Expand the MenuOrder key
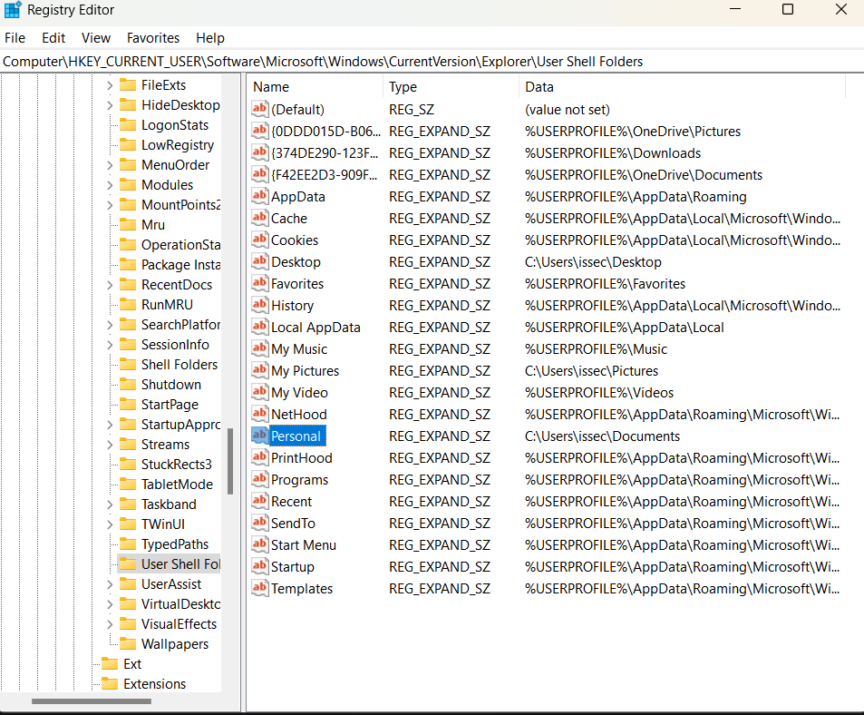Viewport: 864px width, 715px height. (x=109, y=165)
